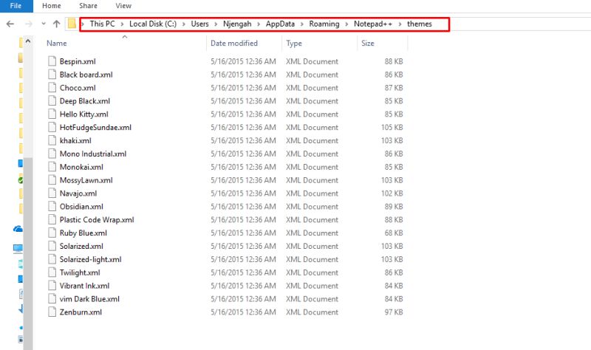Click file icon of Mono Industrial.xml
Screen dimensions: 591x350
[52, 154]
